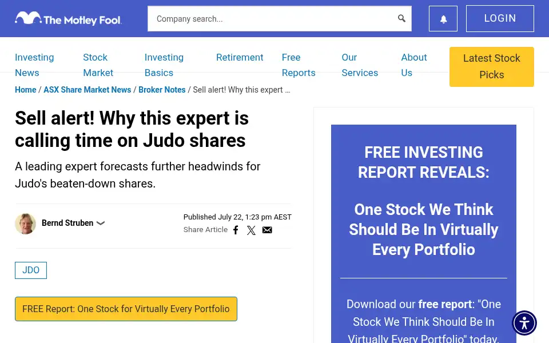Click the search magnifier icon
549x343 pixels.
click(x=401, y=18)
